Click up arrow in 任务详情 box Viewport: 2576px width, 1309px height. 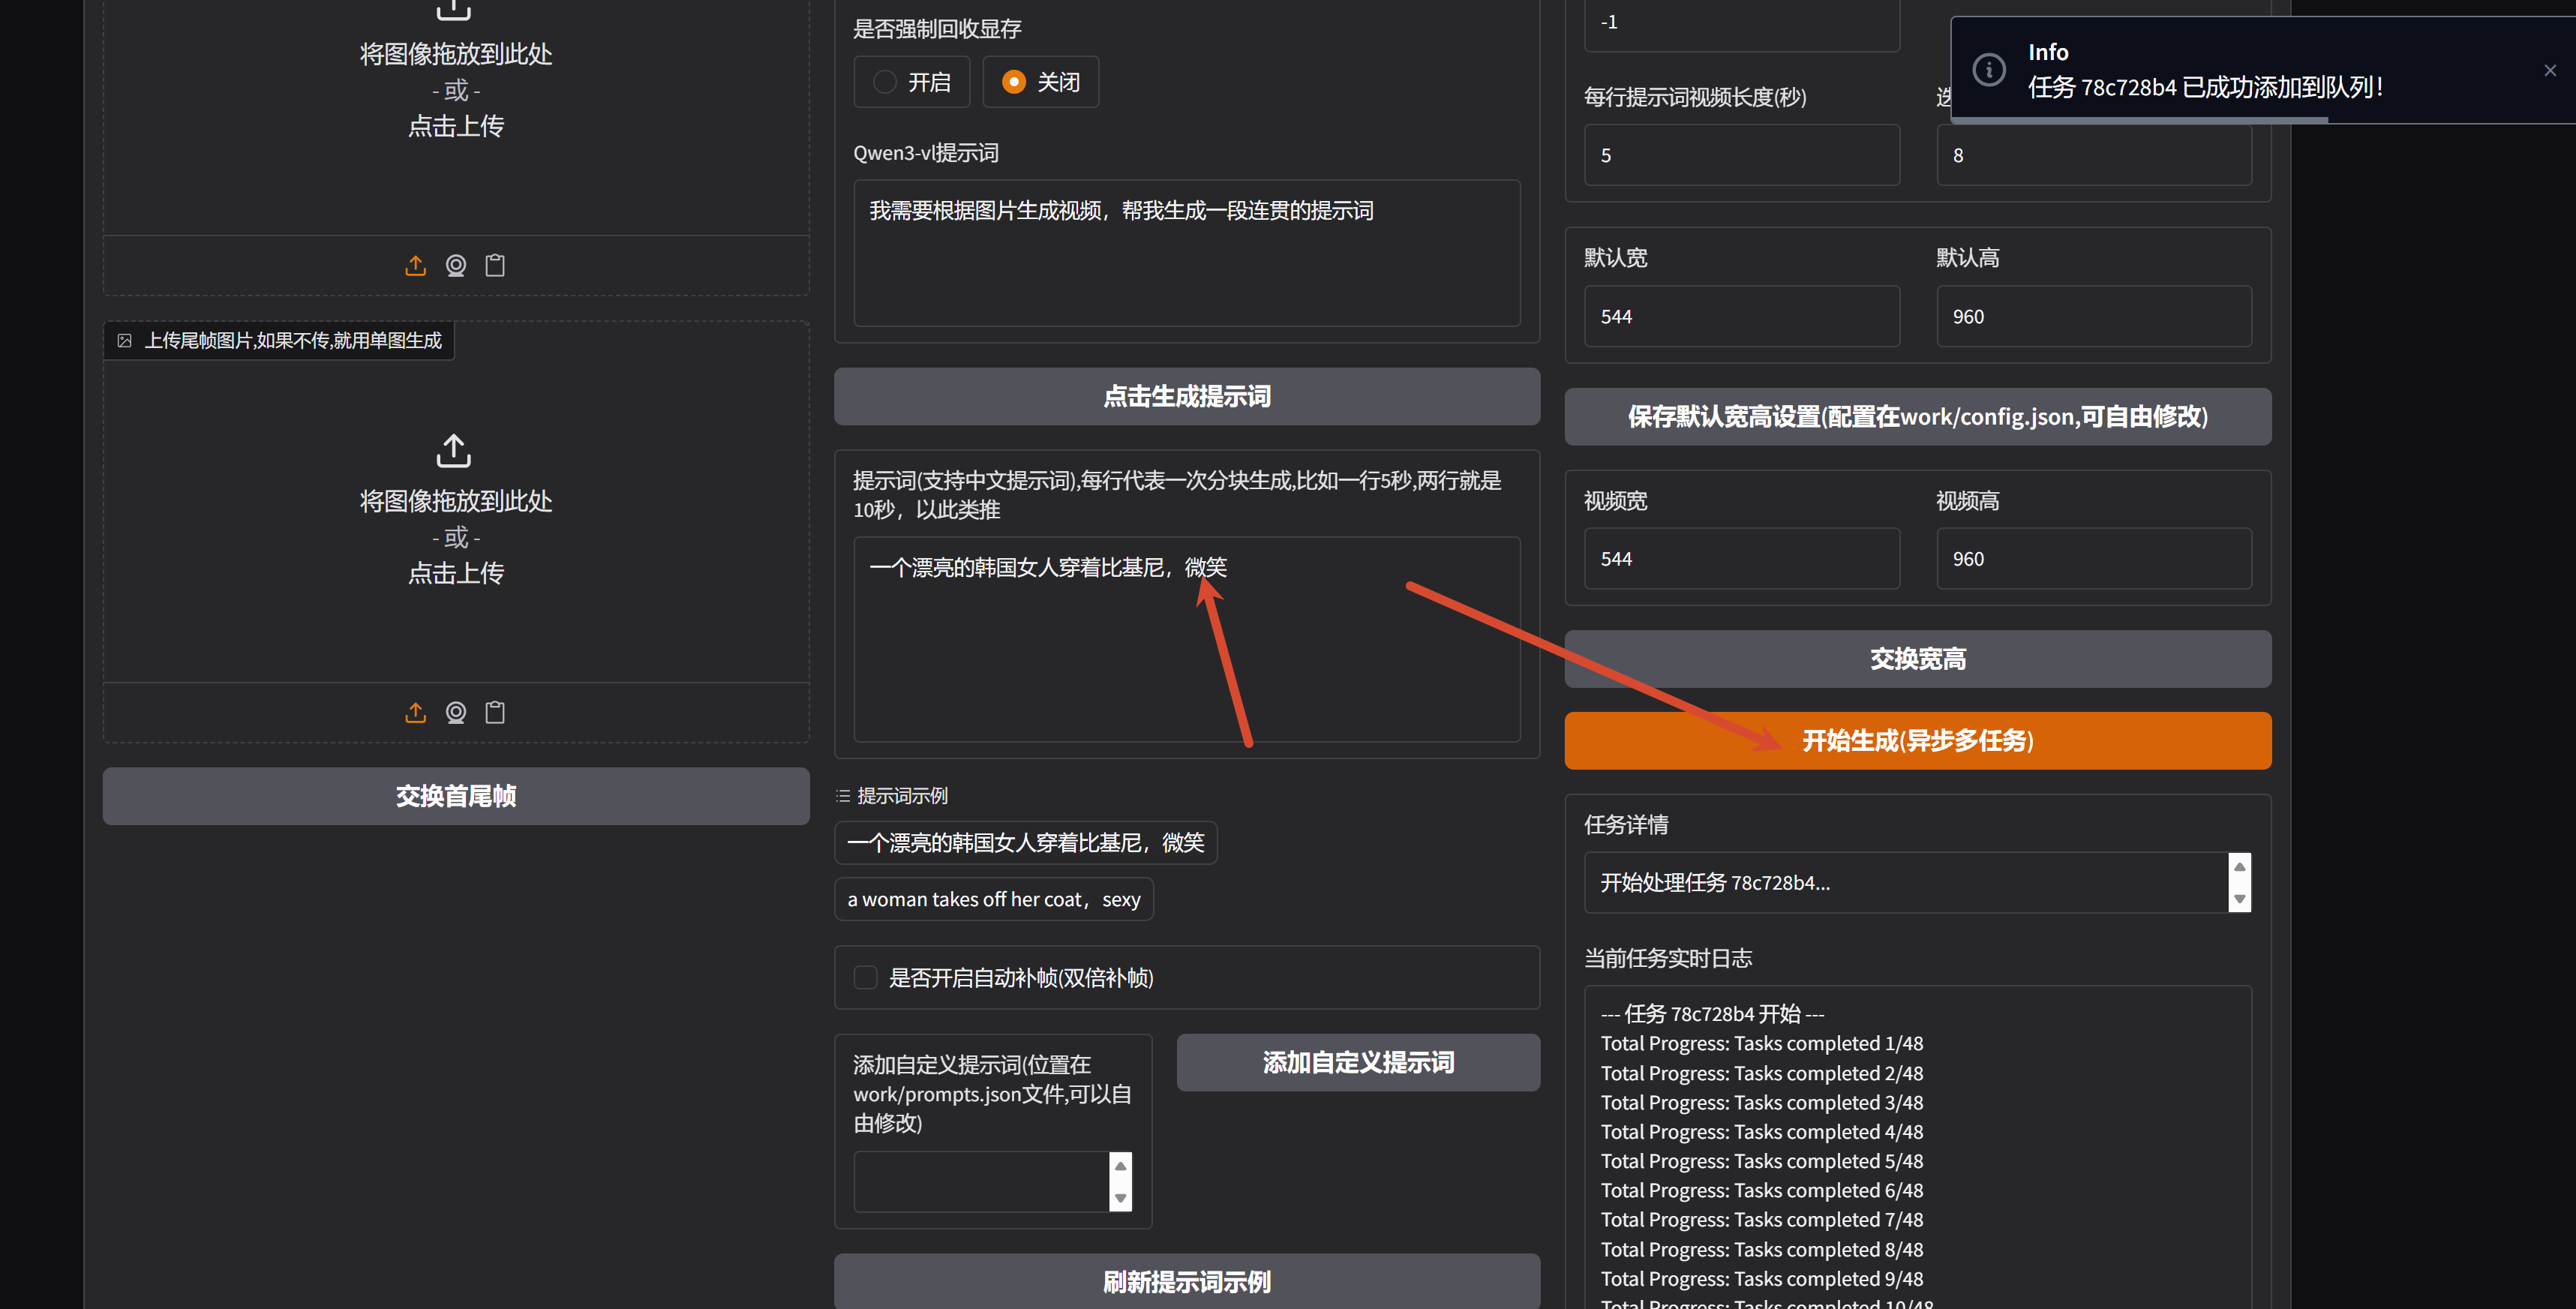coord(2240,866)
